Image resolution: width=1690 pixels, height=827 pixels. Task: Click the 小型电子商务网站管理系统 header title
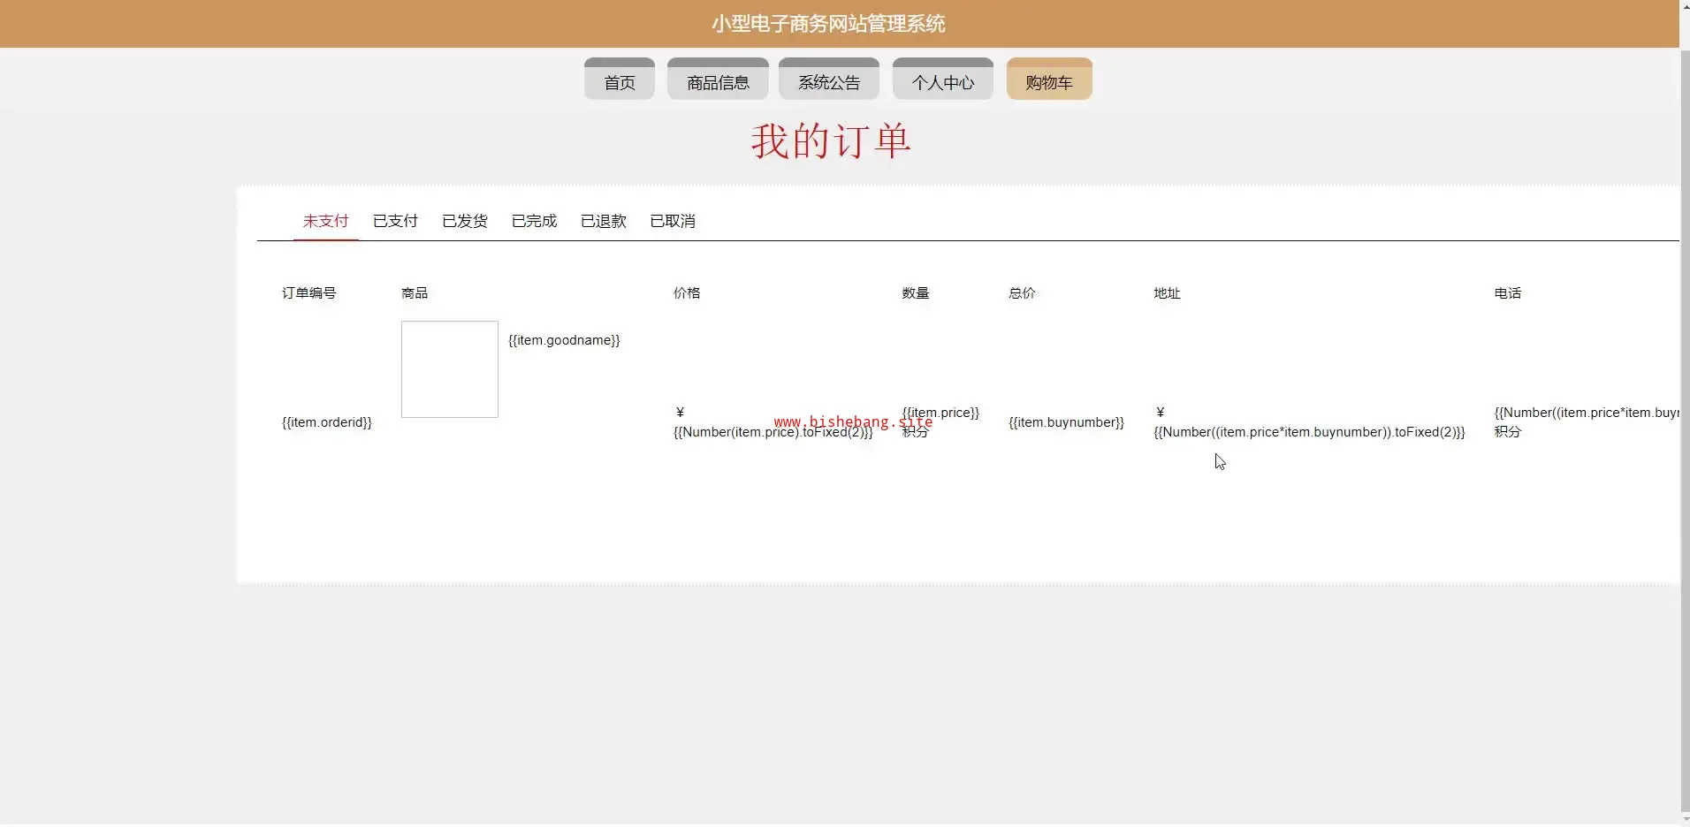(x=828, y=24)
